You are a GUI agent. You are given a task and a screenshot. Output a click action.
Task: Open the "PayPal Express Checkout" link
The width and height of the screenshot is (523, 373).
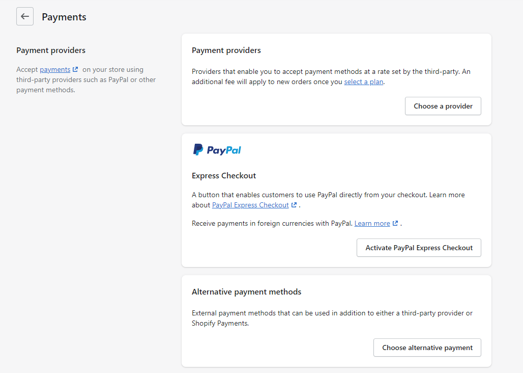point(251,204)
